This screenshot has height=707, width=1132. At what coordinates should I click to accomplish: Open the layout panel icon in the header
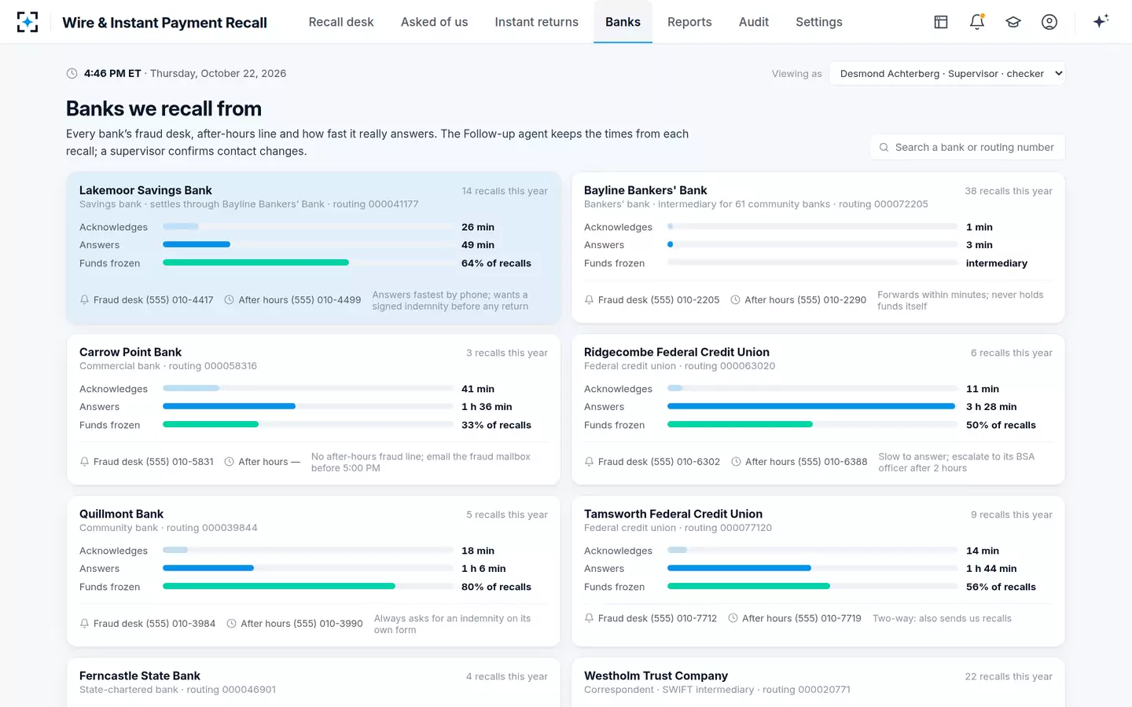click(x=941, y=22)
